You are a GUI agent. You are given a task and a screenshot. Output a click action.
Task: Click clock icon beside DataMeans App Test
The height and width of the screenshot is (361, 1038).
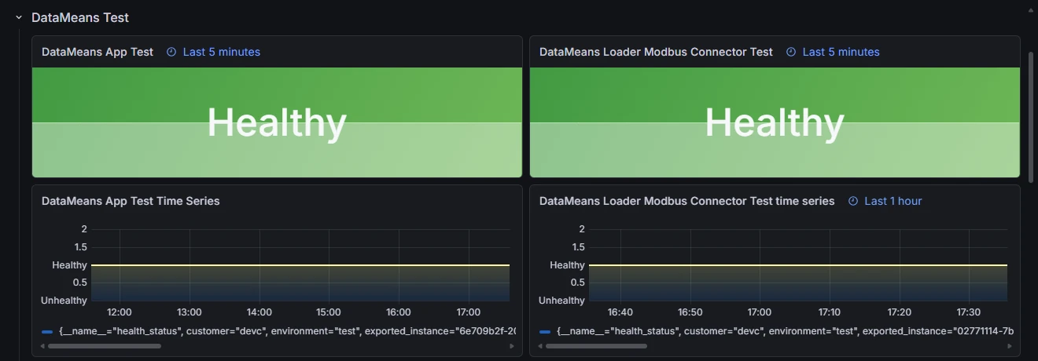click(171, 52)
